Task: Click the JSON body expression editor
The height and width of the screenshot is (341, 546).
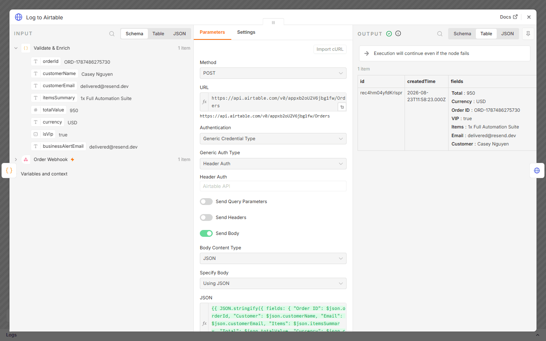Action: point(278,318)
